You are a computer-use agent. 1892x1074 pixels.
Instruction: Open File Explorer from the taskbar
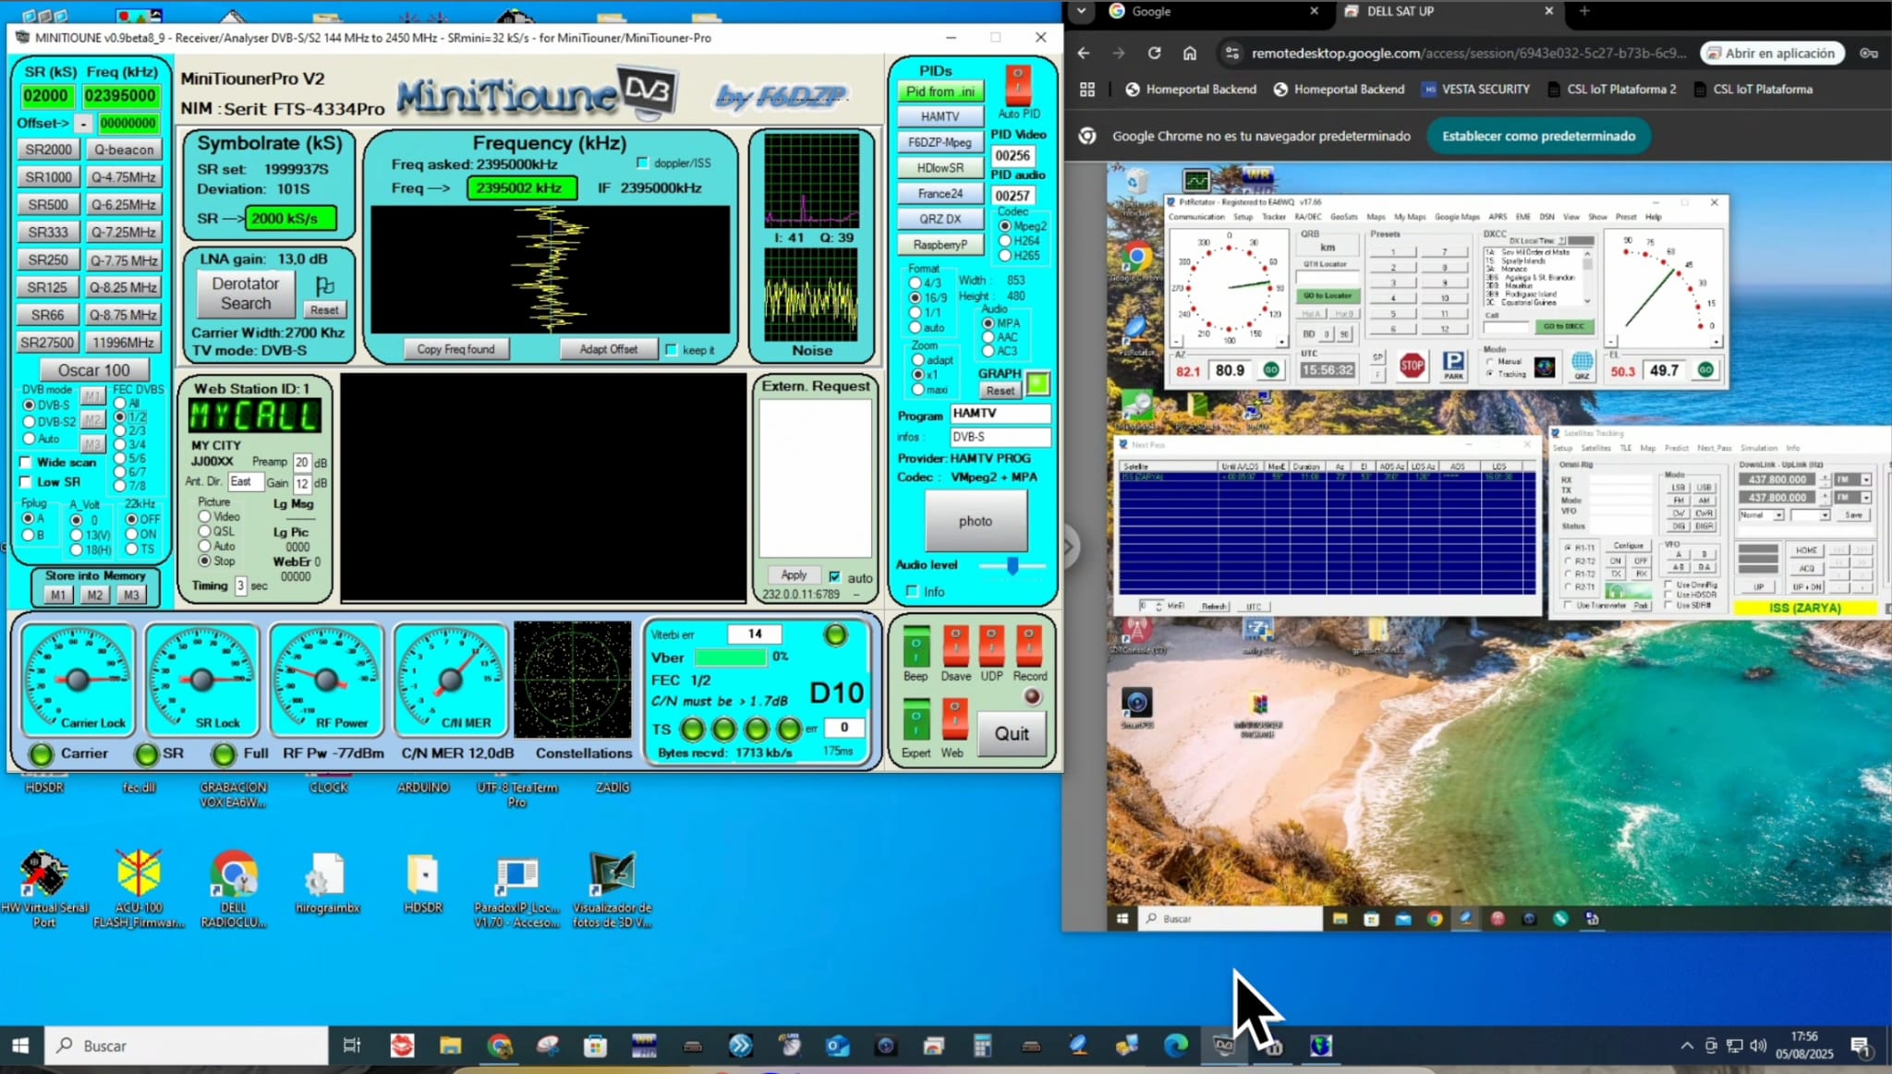(450, 1045)
